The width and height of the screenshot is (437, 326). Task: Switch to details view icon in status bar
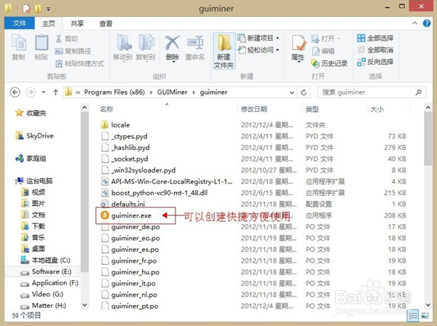[x=413, y=315]
